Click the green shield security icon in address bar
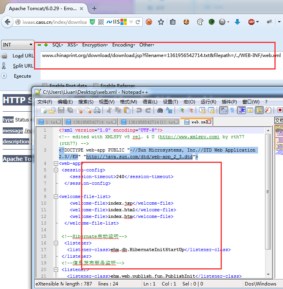283x289 pixels. (92, 22)
